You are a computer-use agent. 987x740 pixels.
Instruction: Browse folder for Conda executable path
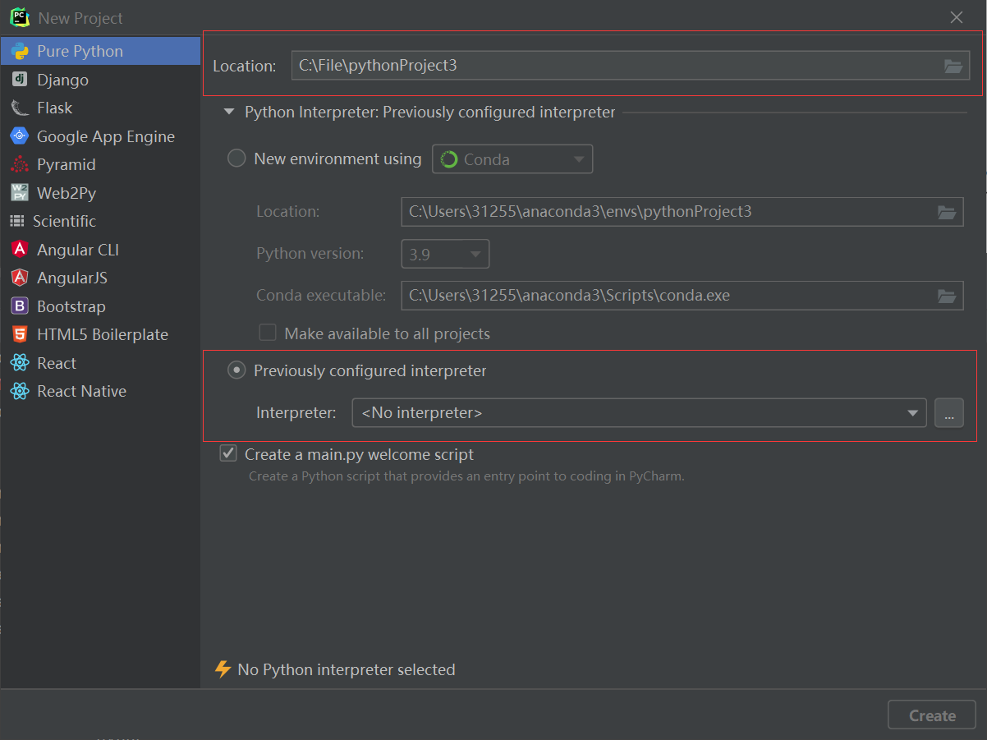pos(947,296)
